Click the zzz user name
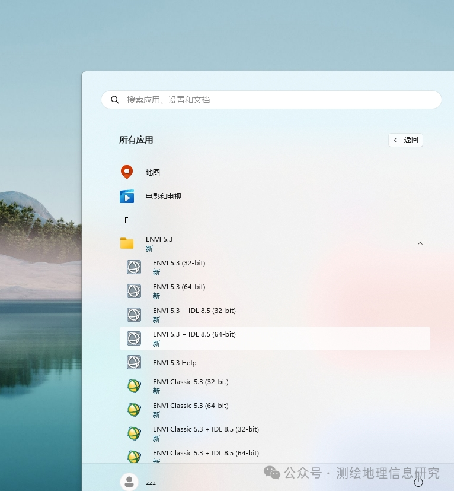Screen dimensions: 454x491 pos(151,483)
